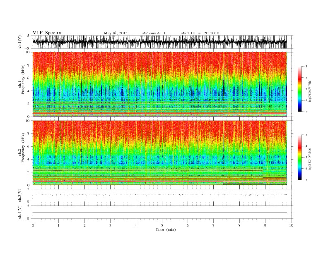Image resolution: width=328 pixels, height=253 pixels.
Task: Click the ch.1 spectrogram plot
Action: pyautogui.click(x=160, y=84)
